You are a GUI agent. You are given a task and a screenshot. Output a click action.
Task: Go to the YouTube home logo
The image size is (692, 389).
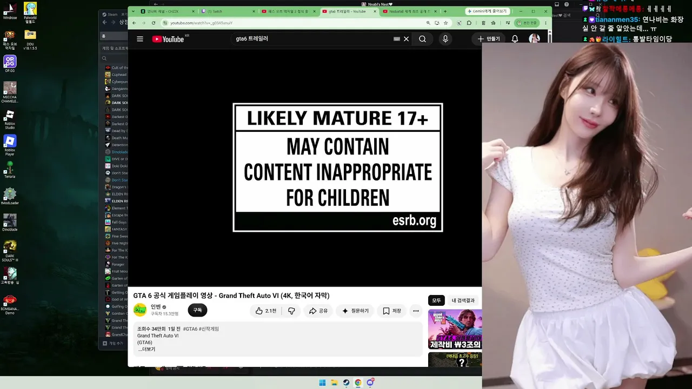(168, 39)
